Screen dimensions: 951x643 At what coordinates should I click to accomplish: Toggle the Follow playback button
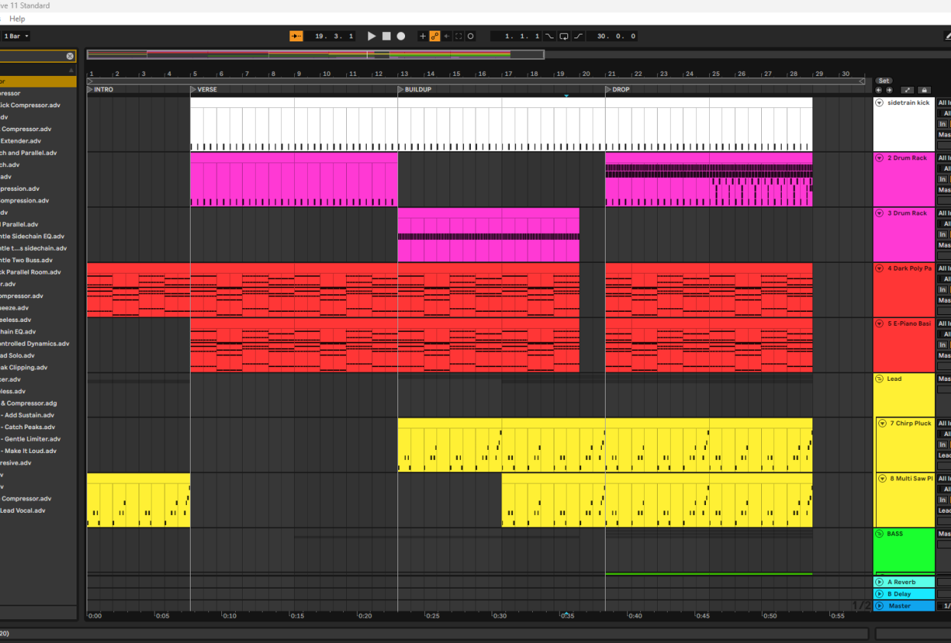296,36
